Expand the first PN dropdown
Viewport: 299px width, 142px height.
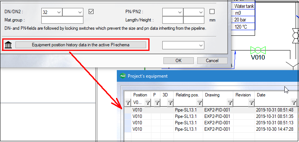click(173, 12)
